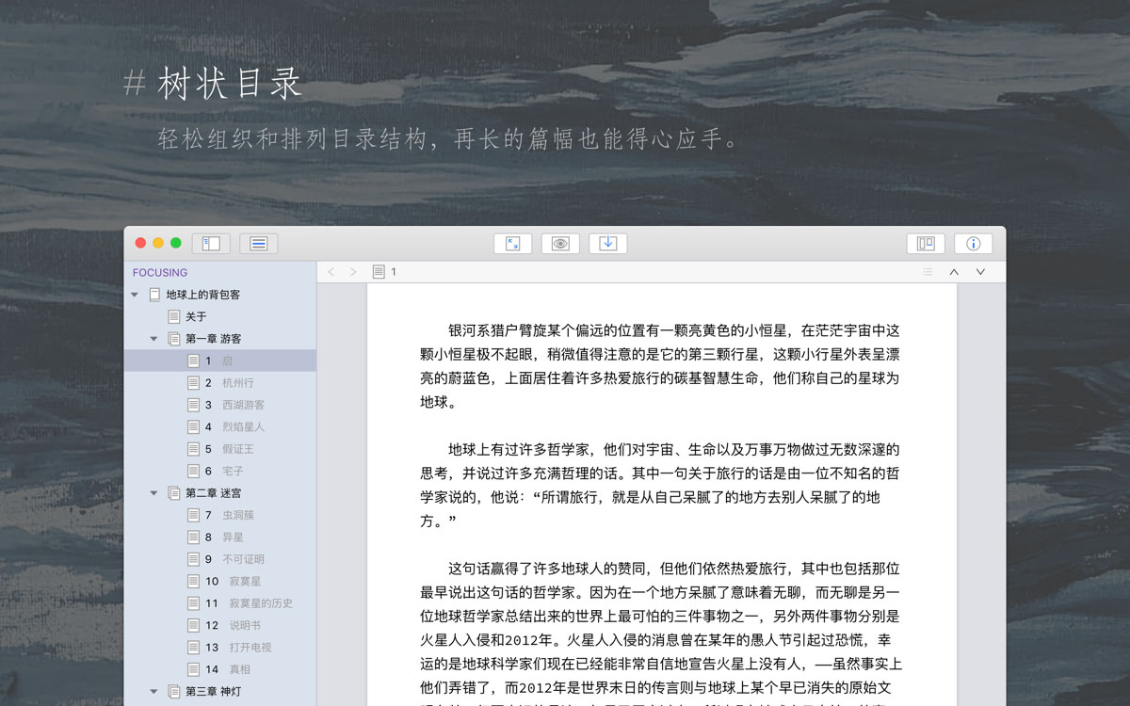The height and width of the screenshot is (706, 1130).
Task: Select sheet 13 打开电视
Action: pyautogui.click(x=220, y=648)
